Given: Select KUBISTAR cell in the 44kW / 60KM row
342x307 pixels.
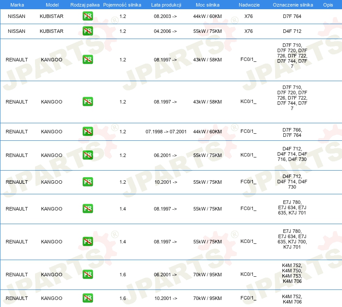Looking at the screenshot, I should [x=52, y=16].
